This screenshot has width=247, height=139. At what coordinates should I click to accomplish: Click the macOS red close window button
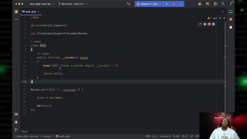tap(16, 4)
